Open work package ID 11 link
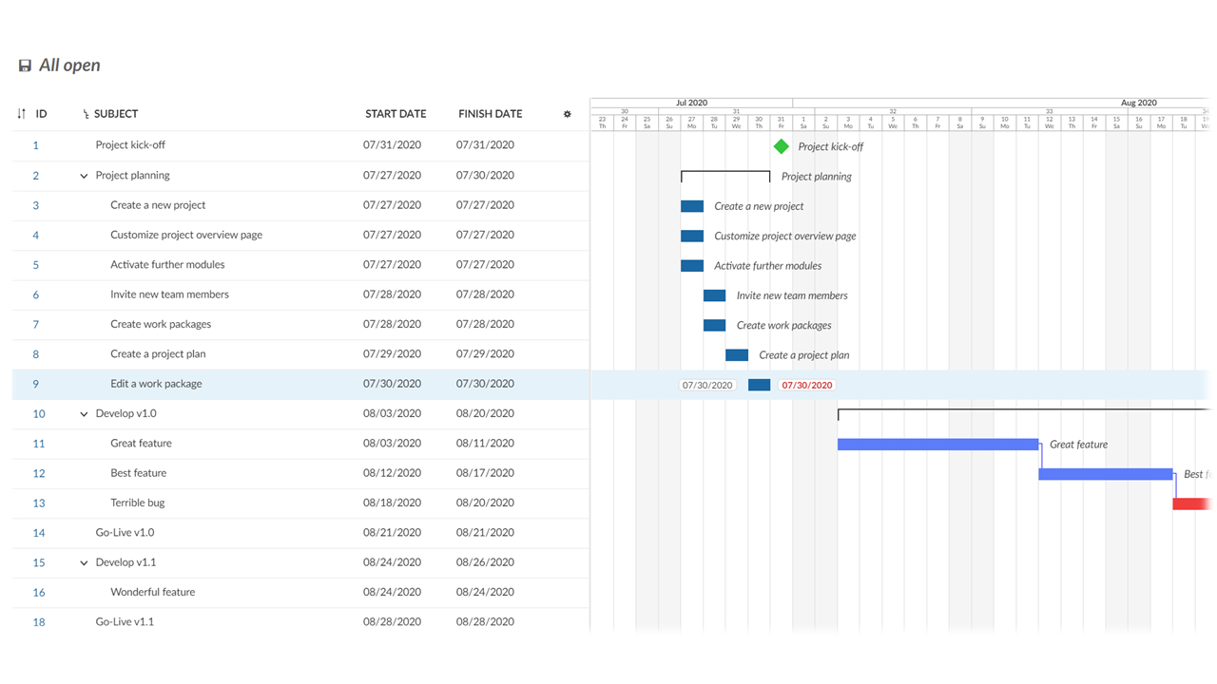 [x=39, y=444]
